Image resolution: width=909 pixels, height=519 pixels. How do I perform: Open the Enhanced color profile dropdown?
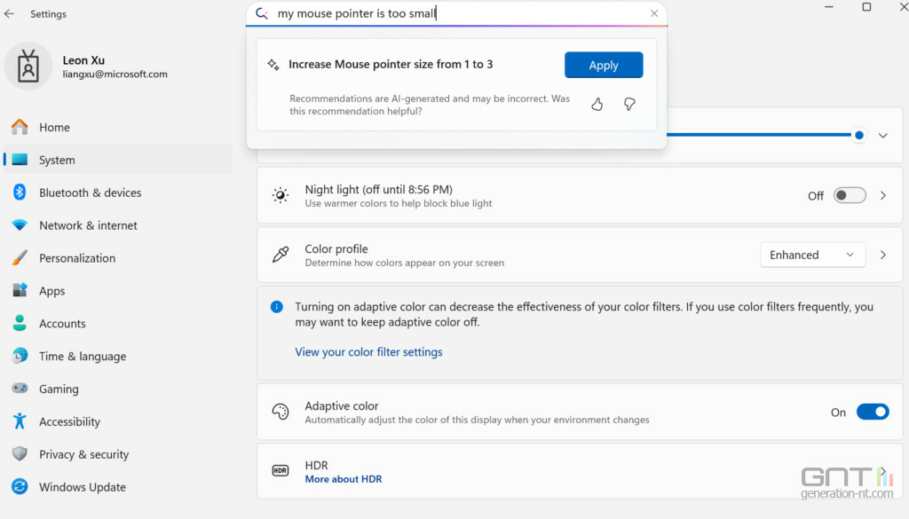[x=813, y=255]
